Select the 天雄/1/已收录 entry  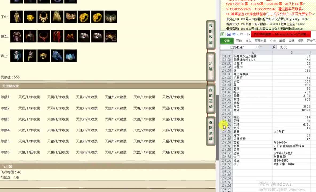point(29,152)
